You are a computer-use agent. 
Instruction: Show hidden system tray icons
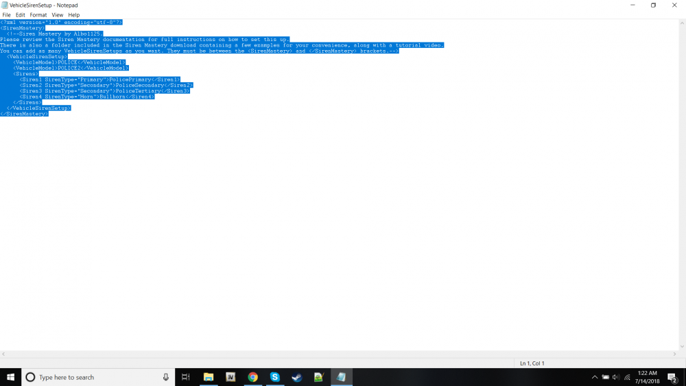595,377
